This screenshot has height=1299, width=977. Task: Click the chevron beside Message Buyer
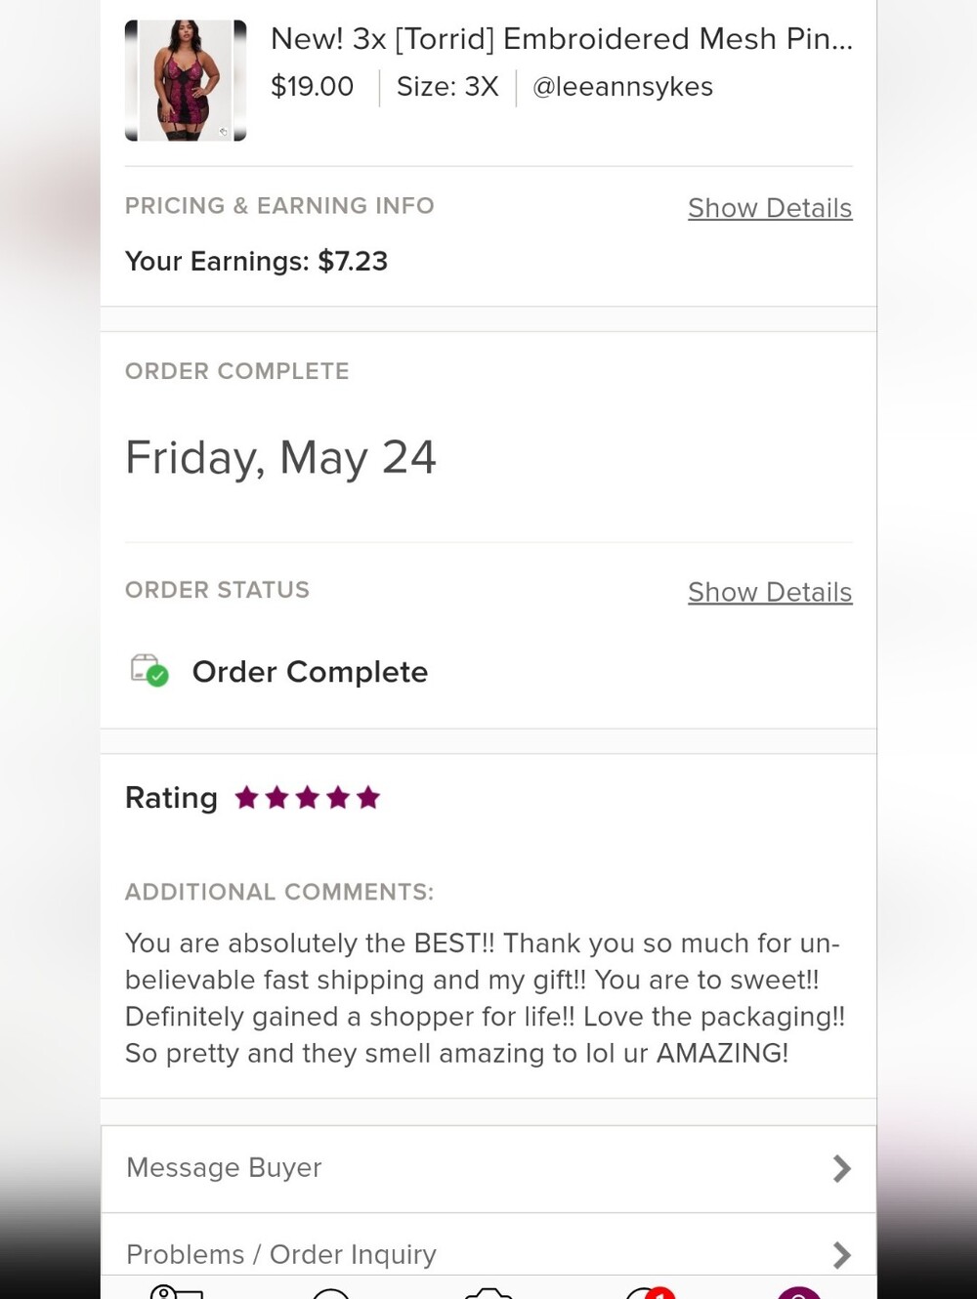(841, 1169)
